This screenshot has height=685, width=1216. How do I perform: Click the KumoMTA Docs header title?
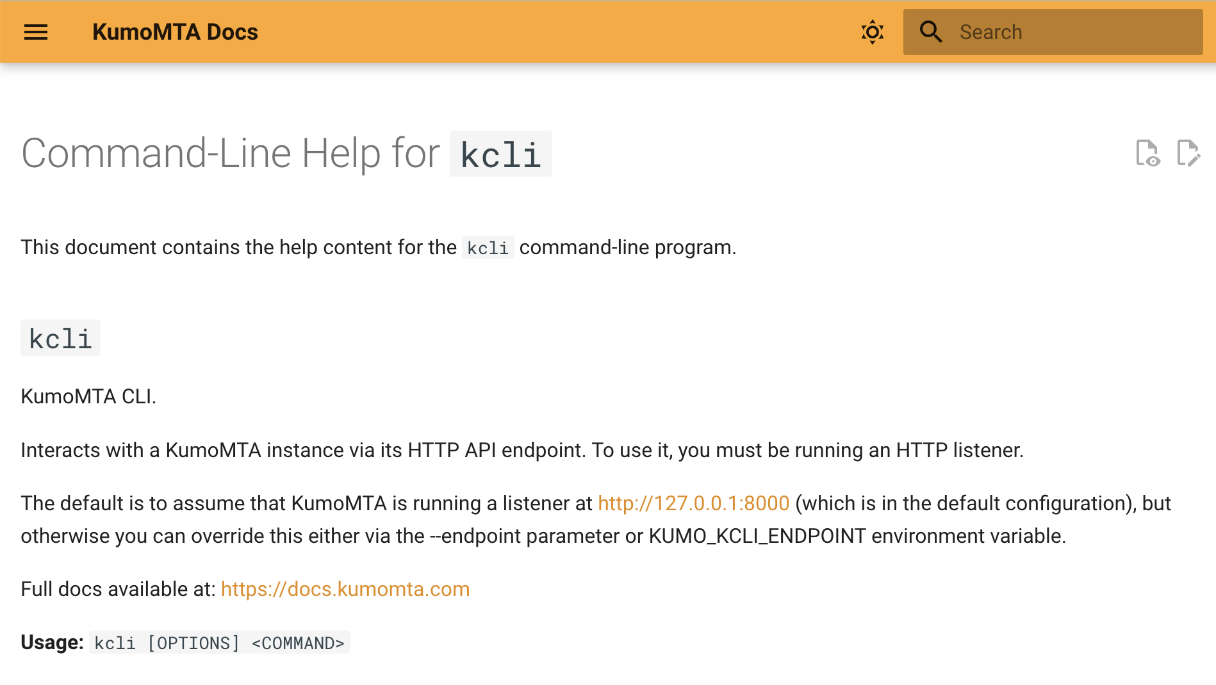(174, 32)
